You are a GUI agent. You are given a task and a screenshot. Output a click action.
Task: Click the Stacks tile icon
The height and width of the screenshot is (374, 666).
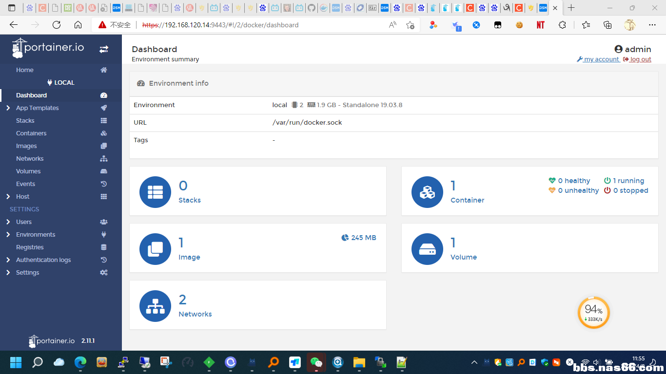(155, 192)
